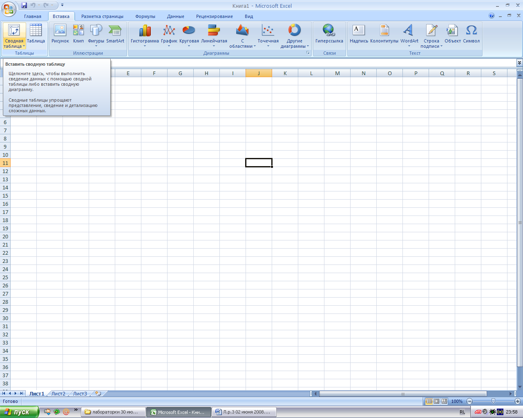This screenshot has height=418, width=523.
Task: Select column header M
Action: 337,73
